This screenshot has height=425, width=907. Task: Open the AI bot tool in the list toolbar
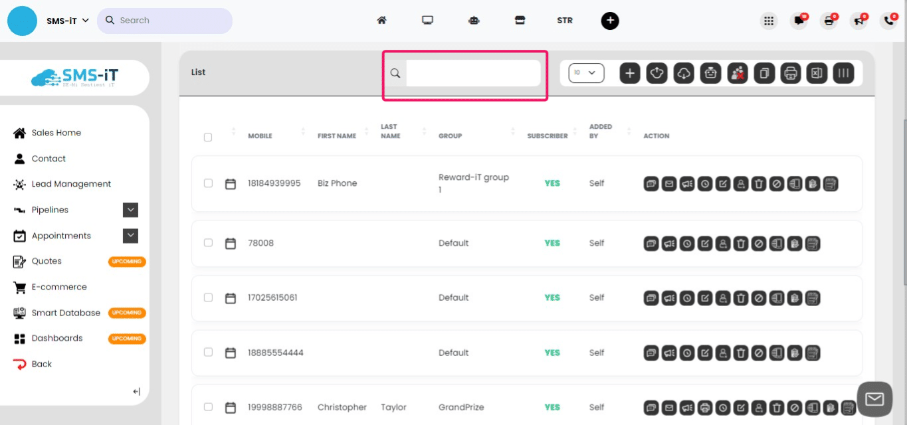(710, 73)
